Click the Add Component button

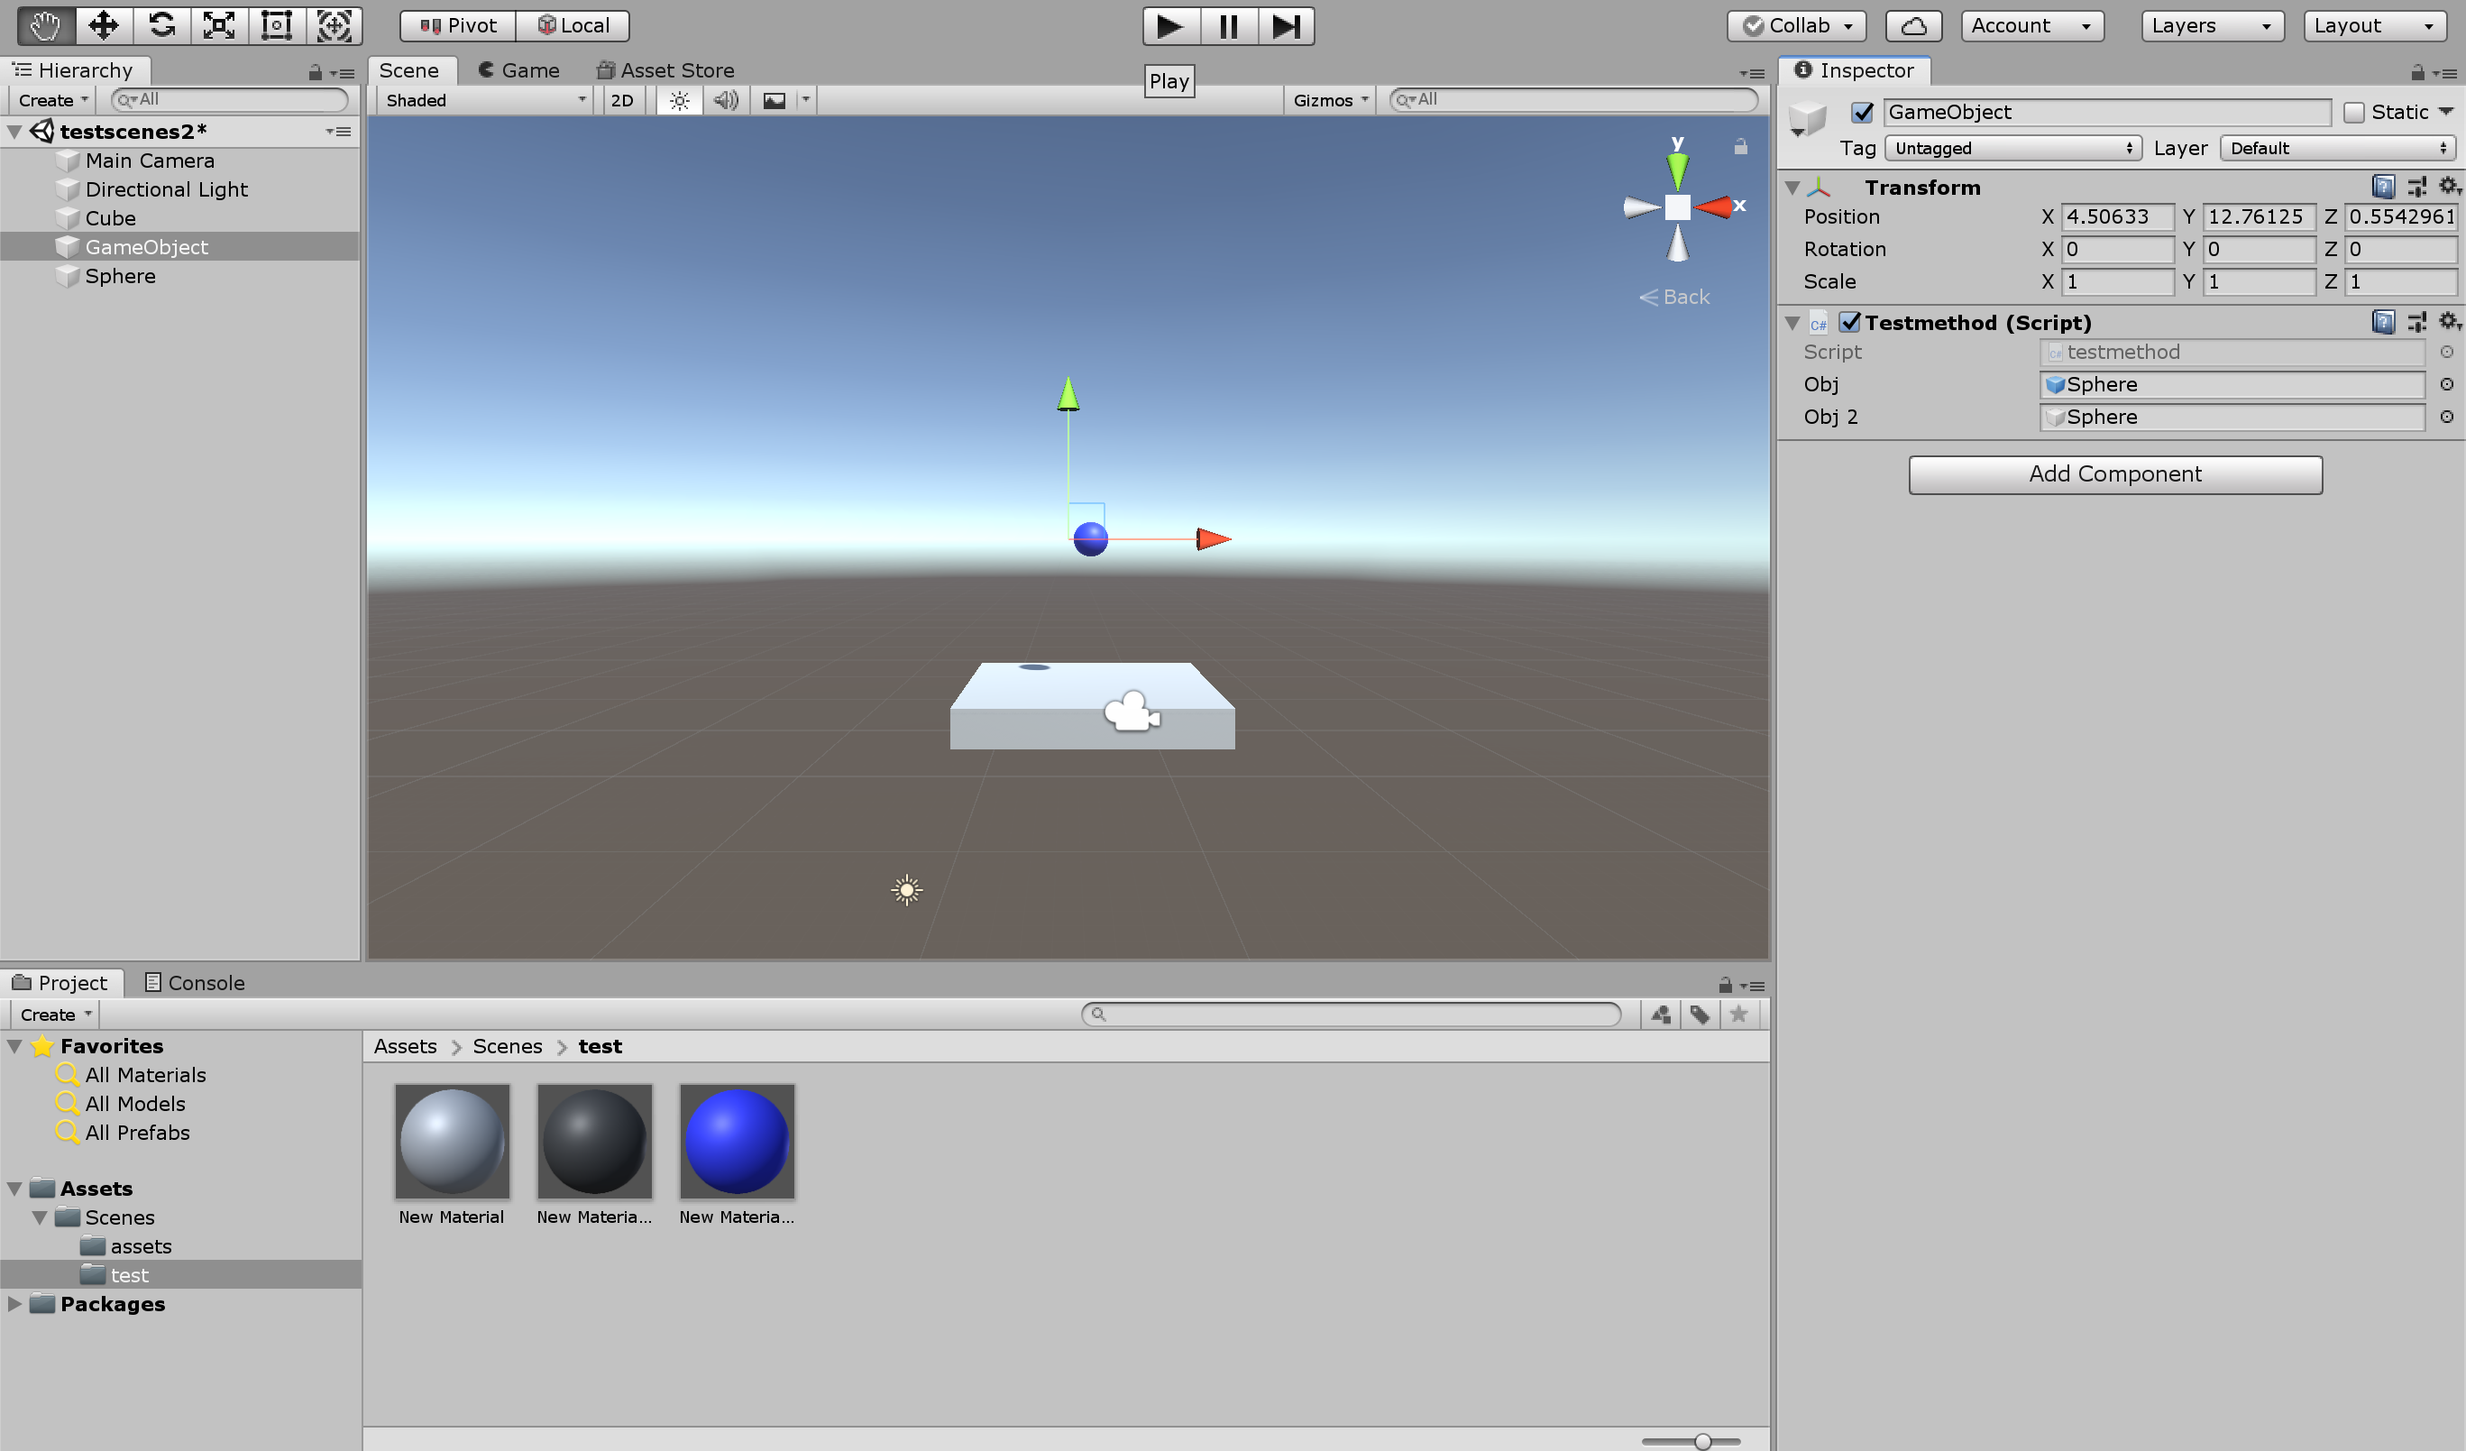(2113, 474)
